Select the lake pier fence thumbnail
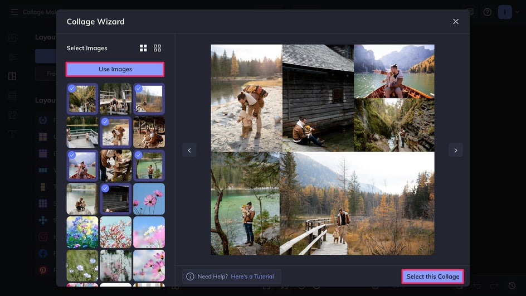The width and height of the screenshot is (526, 296). 82,132
